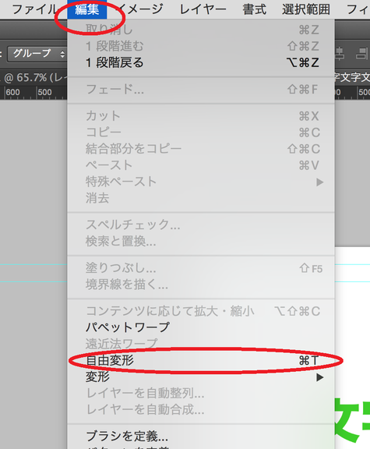The width and height of the screenshot is (370, 449).
Task: Click the 編集 menu in menu bar
Action: coord(87,9)
